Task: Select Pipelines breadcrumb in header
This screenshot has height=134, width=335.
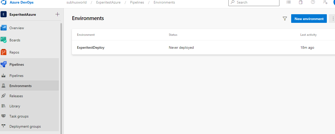Action: (137, 2)
